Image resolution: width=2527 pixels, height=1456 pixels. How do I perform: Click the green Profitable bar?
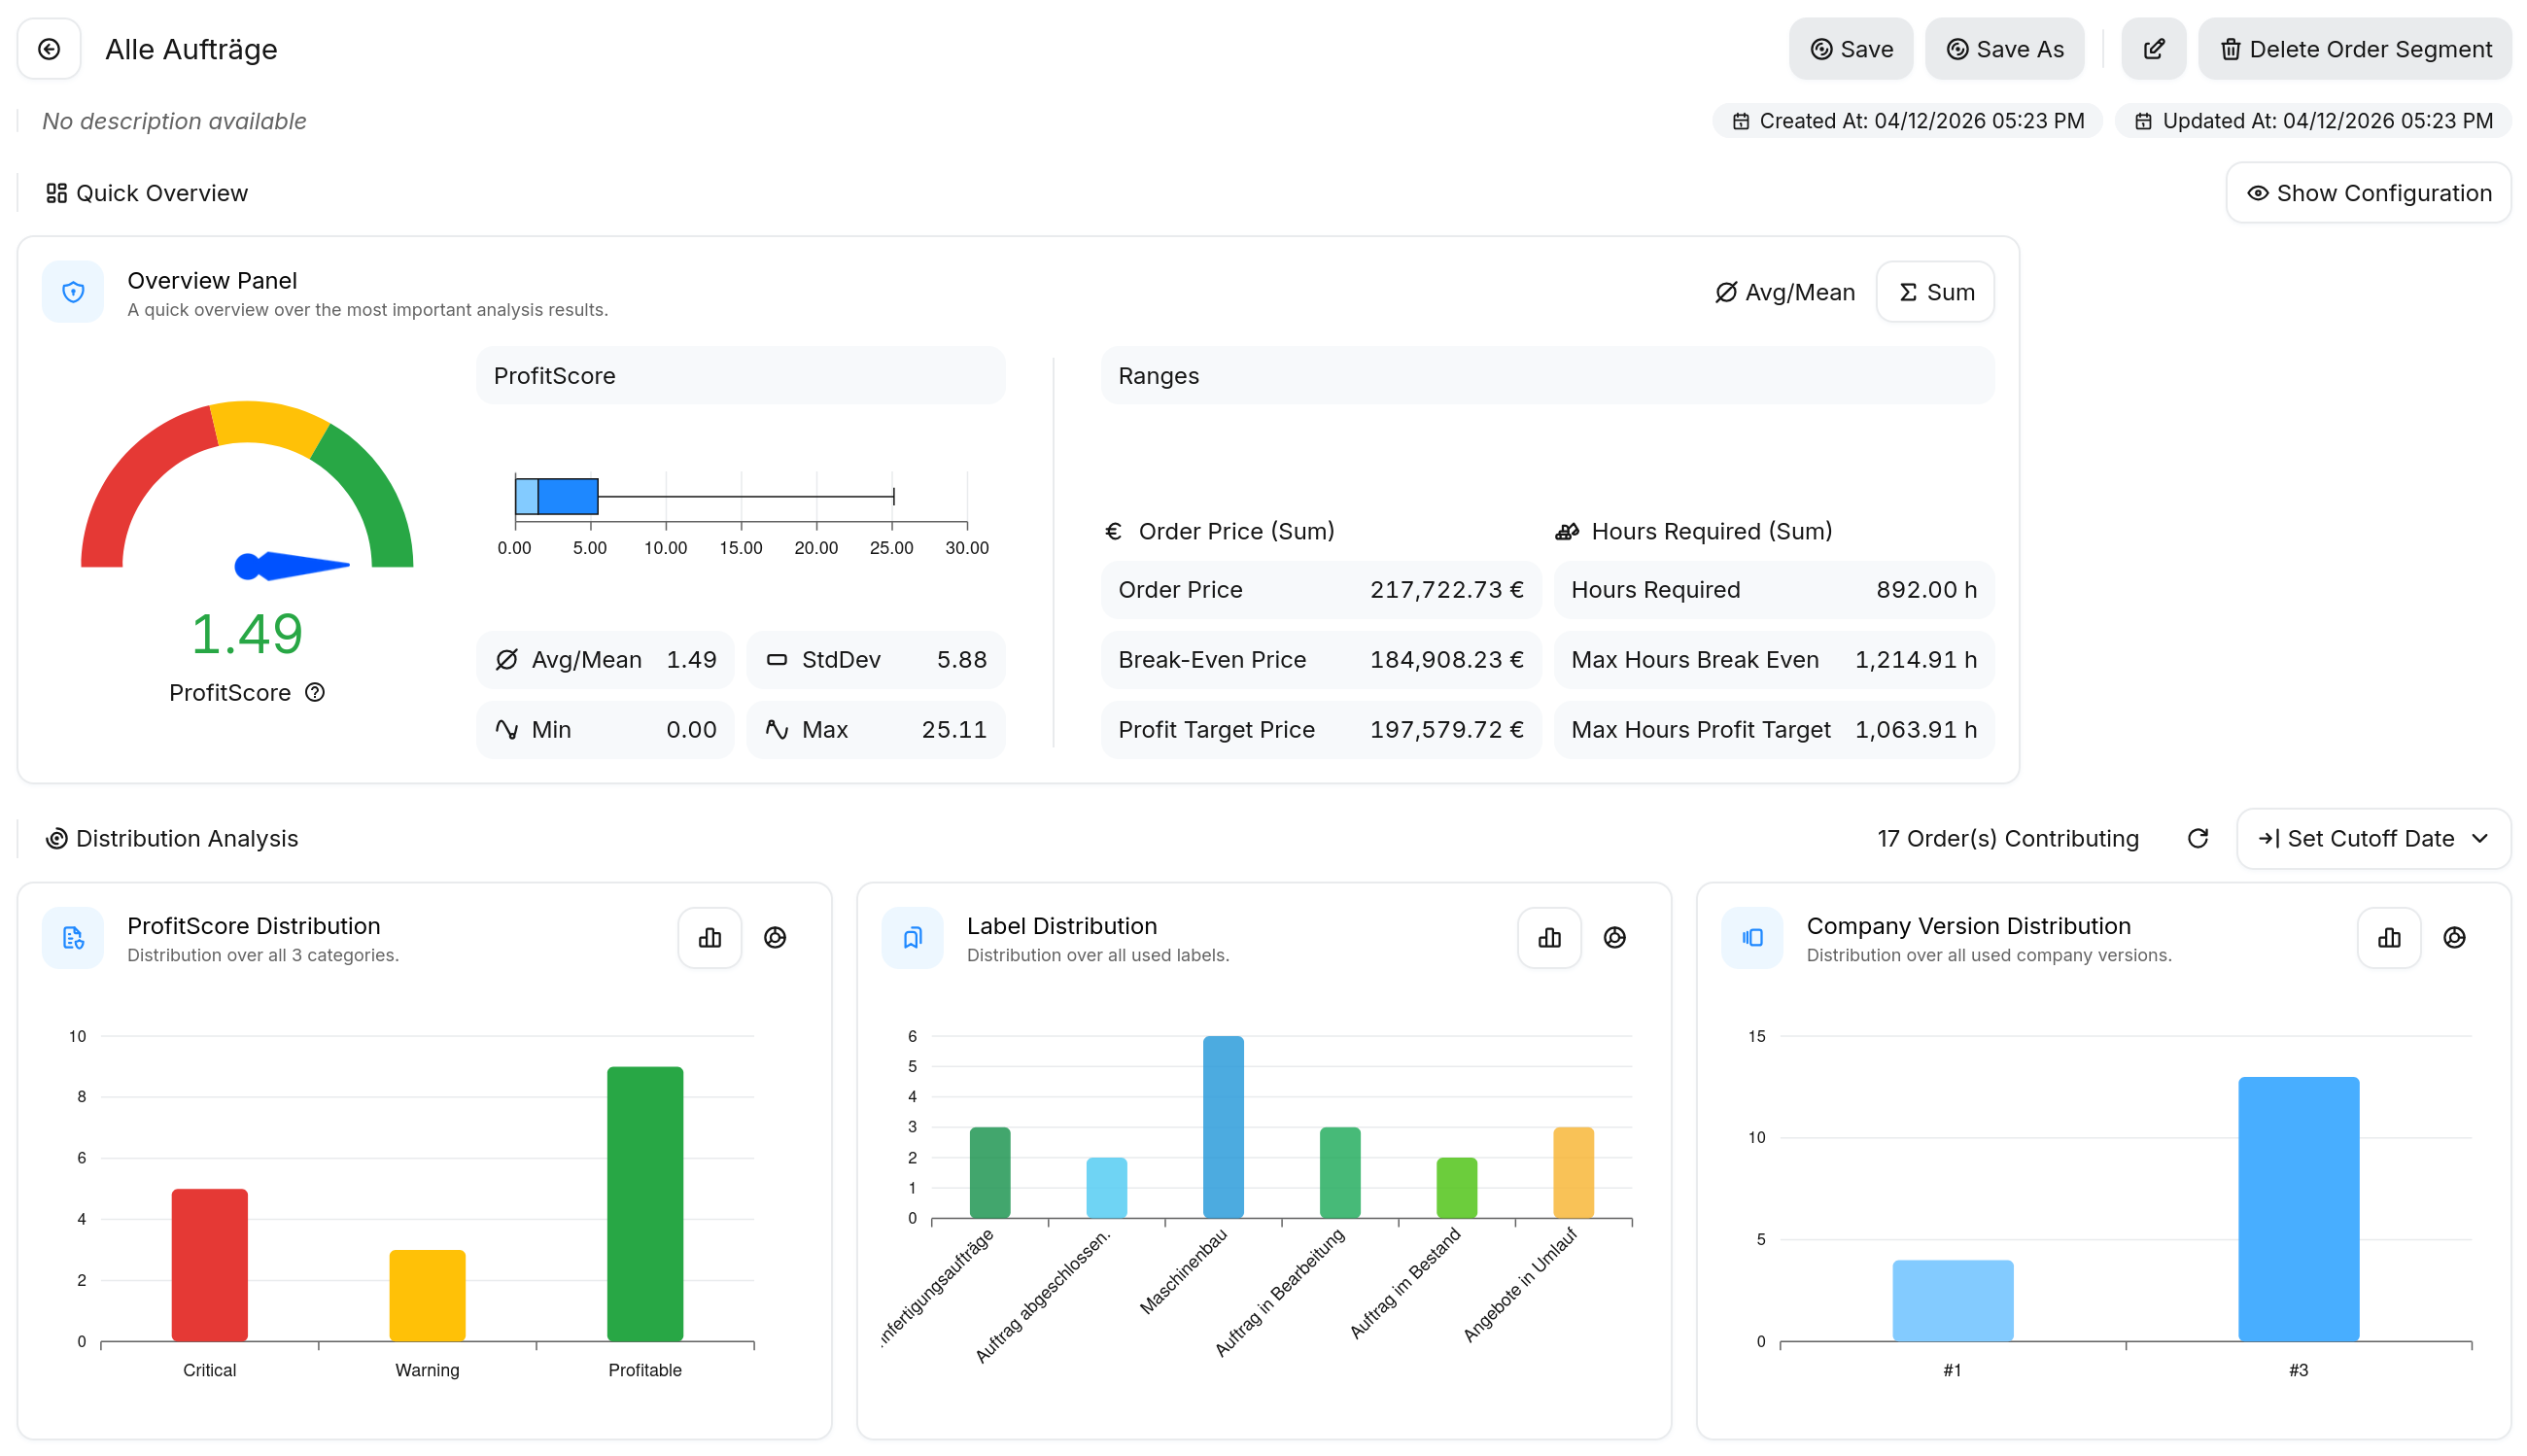645,1203
